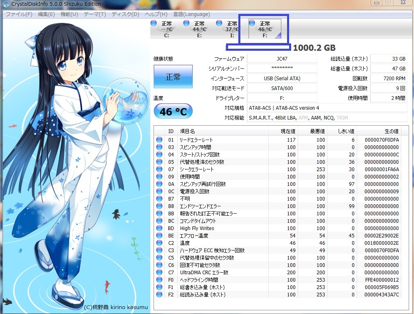Click the しきい値 column header
This screenshot has width=414, height=314.
342,131
